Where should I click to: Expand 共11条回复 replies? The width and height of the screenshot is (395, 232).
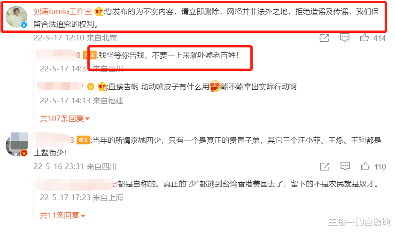point(62,215)
